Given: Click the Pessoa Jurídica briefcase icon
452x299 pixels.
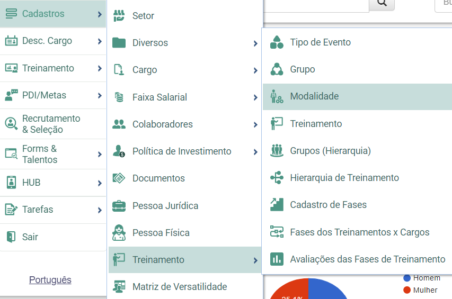Looking at the screenshot, I should pos(119,206).
